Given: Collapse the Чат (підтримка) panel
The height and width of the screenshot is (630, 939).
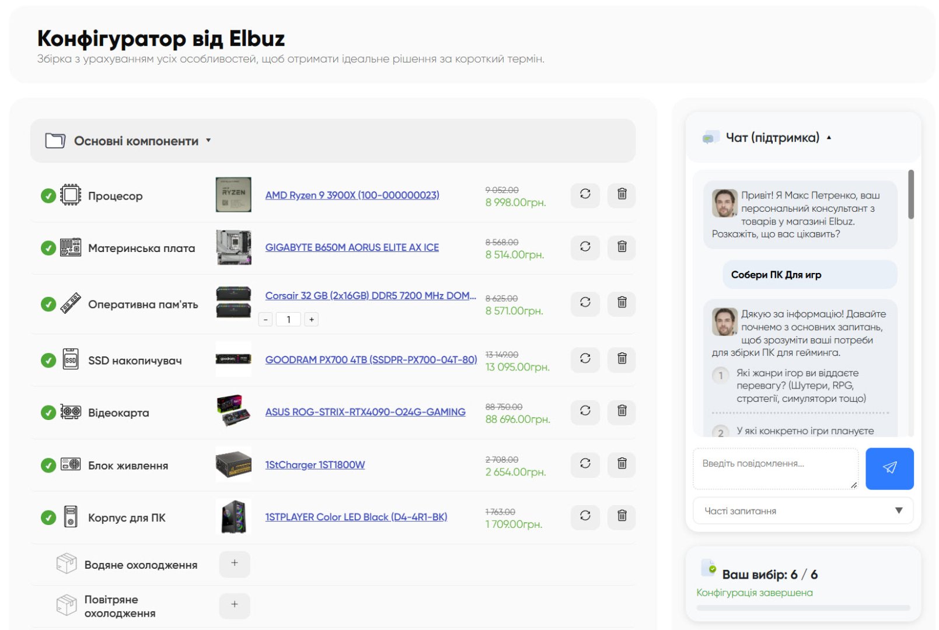Looking at the screenshot, I should coord(829,138).
